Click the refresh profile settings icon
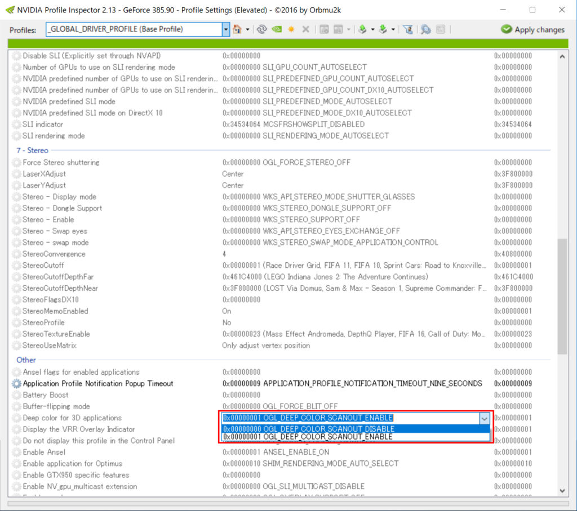Image resolution: width=577 pixels, height=511 pixels. pyautogui.click(x=261, y=29)
